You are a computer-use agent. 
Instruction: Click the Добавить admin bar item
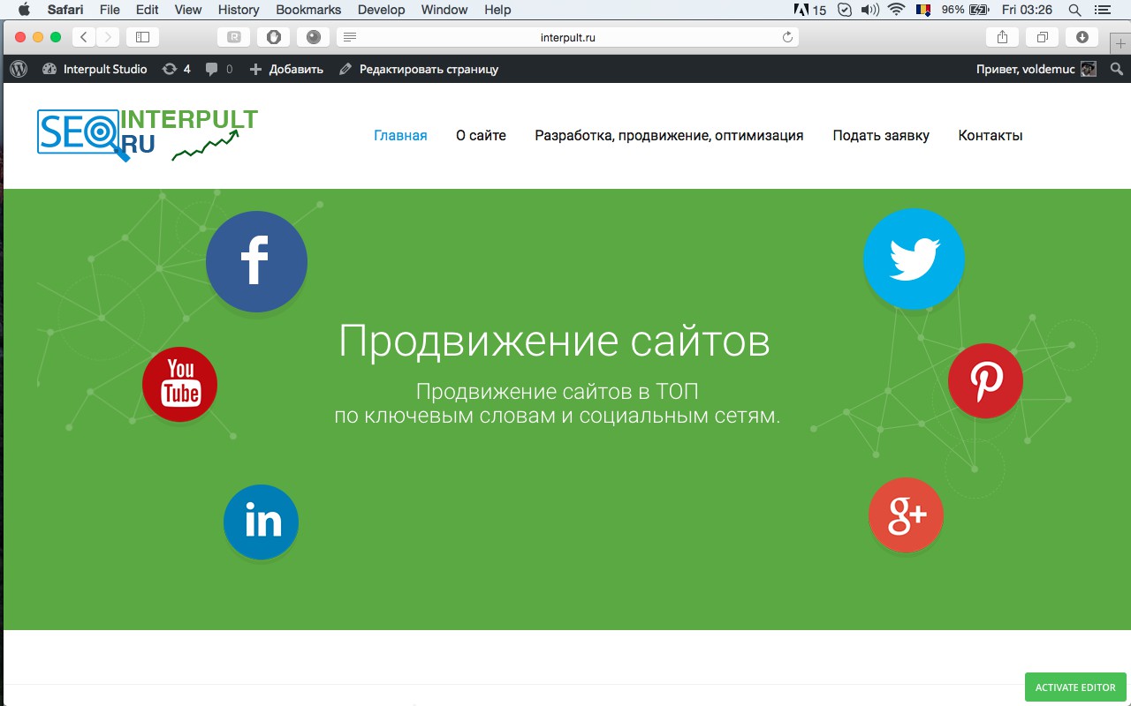click(286, 69)
